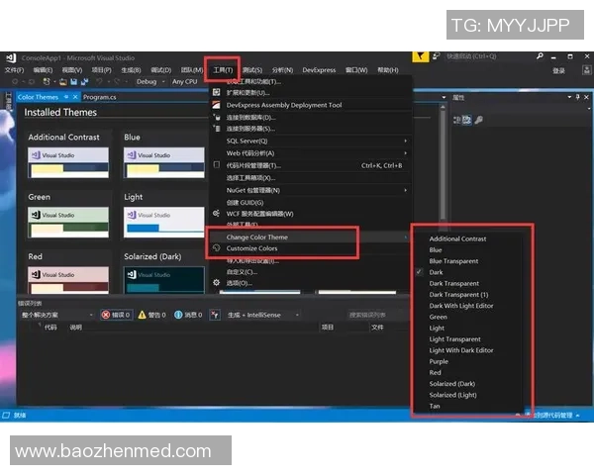This screenshot has width=594, height=475.
Task: Click DevExpress Assembly Deployment Tool icon
Action: click(x=217, y=105)
